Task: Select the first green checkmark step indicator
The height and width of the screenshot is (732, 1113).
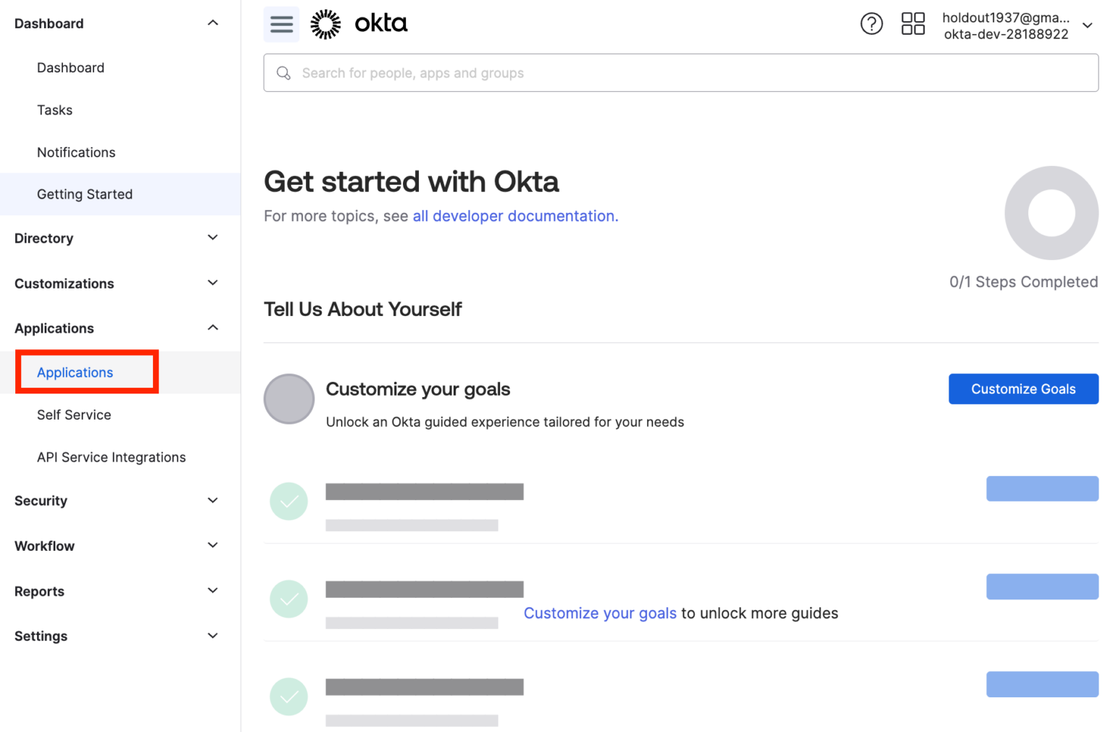Action: pyautogui.click(x=289, y=501)
